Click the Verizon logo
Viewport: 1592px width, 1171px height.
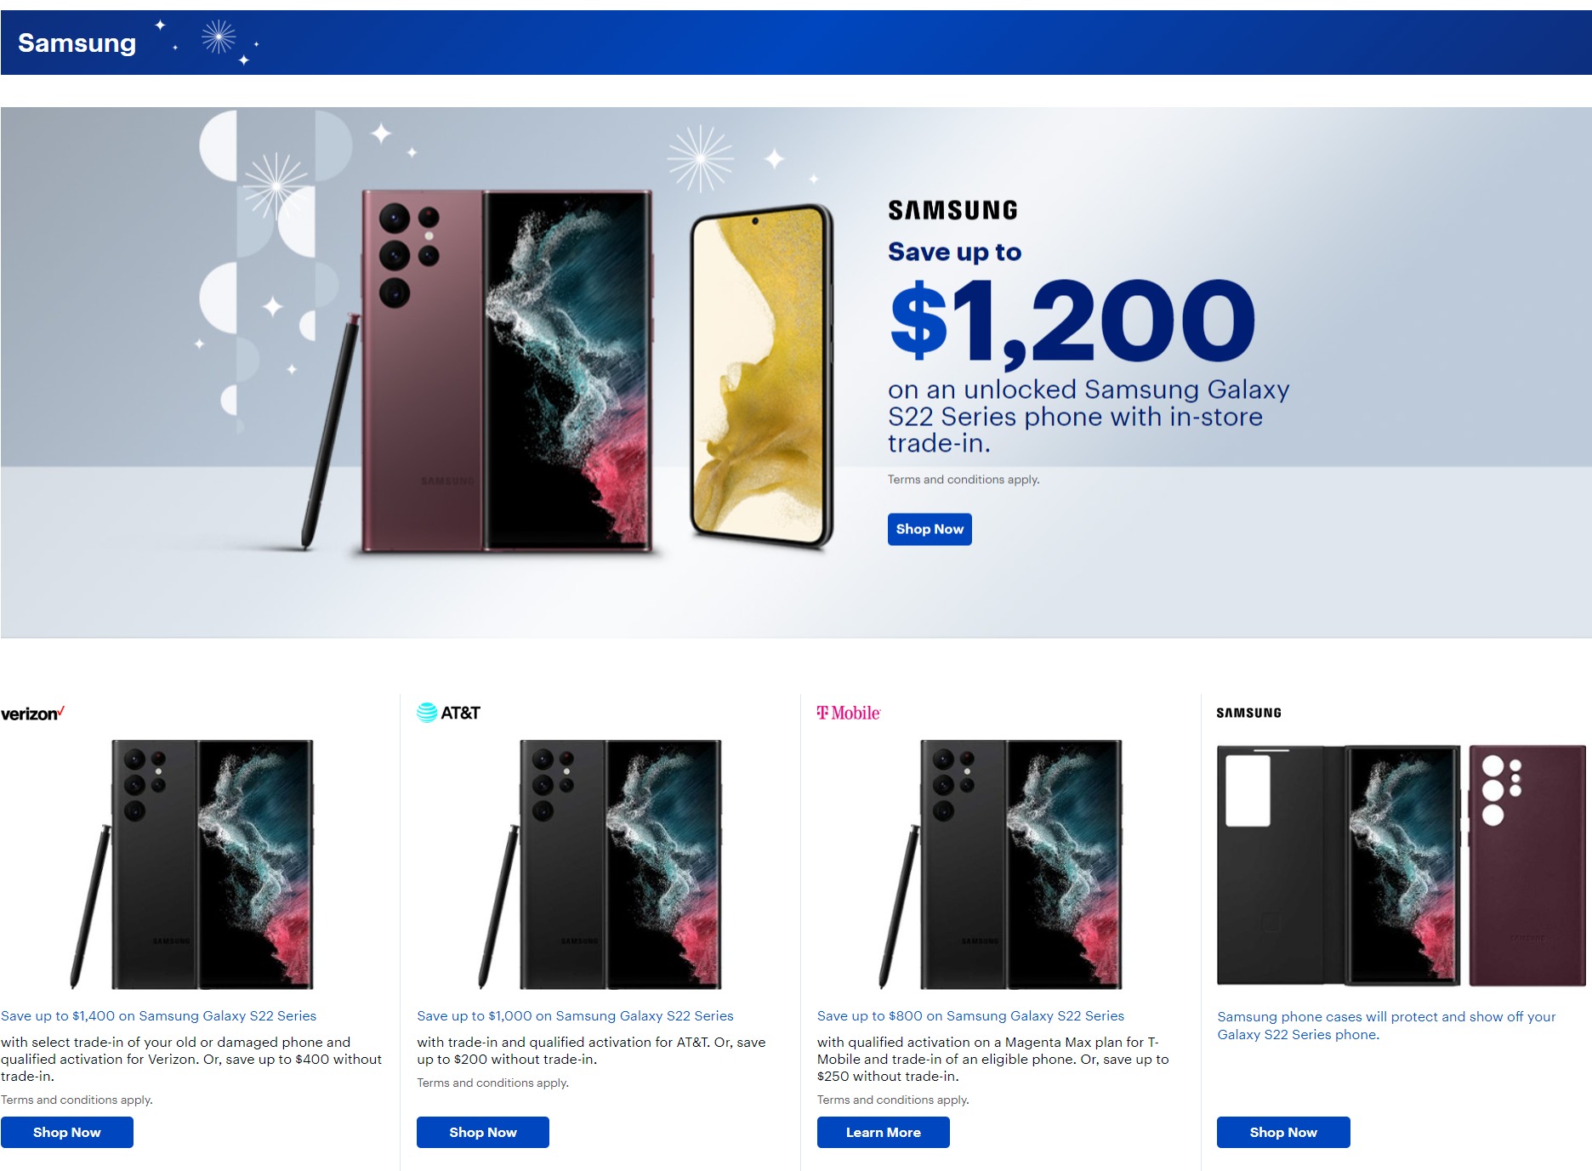click(x=32, y=713)
